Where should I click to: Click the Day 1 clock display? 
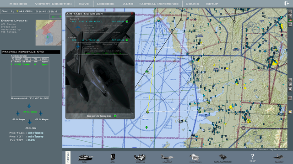31,11
